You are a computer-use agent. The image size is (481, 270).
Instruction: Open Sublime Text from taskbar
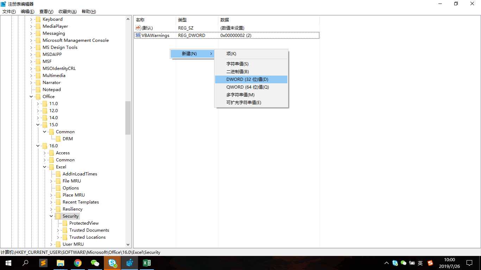[x=43, y=263]
